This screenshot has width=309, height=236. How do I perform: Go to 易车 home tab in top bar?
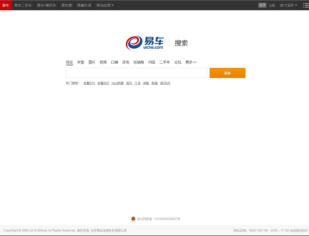point(6,5)
